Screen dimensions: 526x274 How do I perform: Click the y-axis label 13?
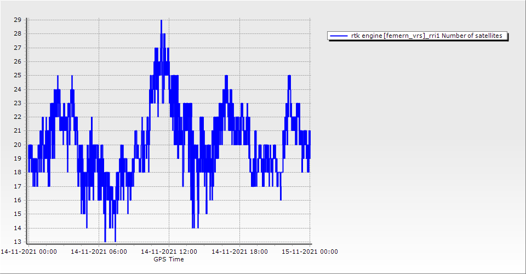coord(18,242)
